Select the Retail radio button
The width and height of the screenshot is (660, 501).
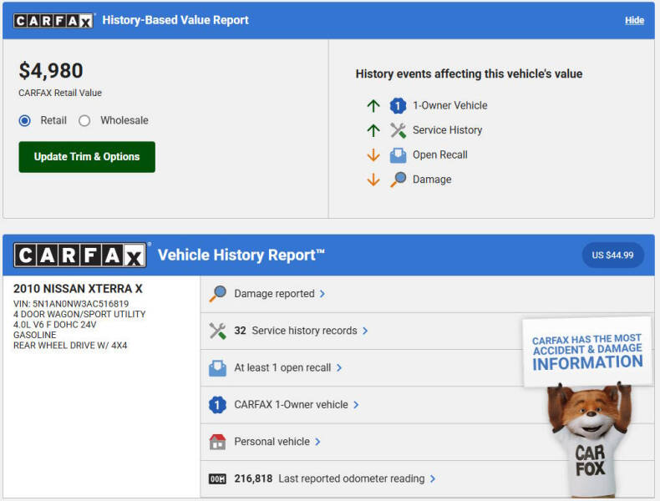click(25, 121)
